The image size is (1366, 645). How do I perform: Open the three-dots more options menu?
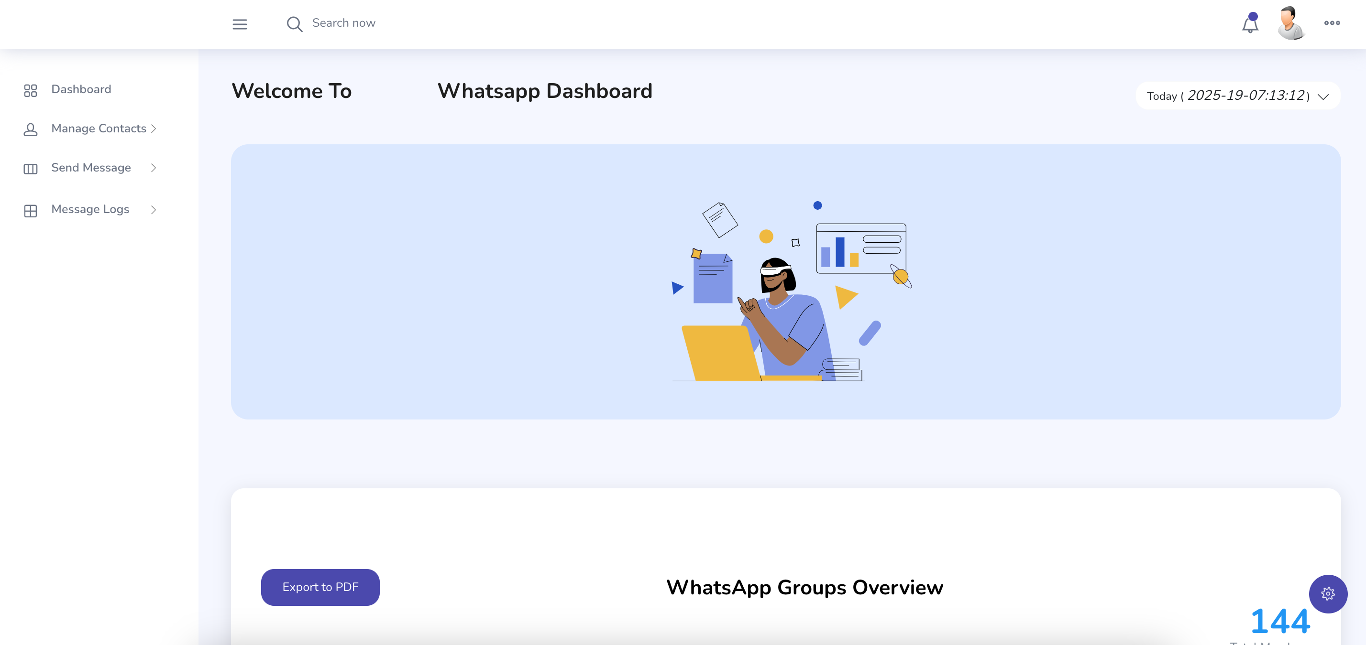[x=1332, y=23]
